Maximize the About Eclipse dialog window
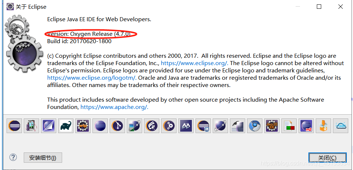The image size is (353, 170). click(319, 7)
